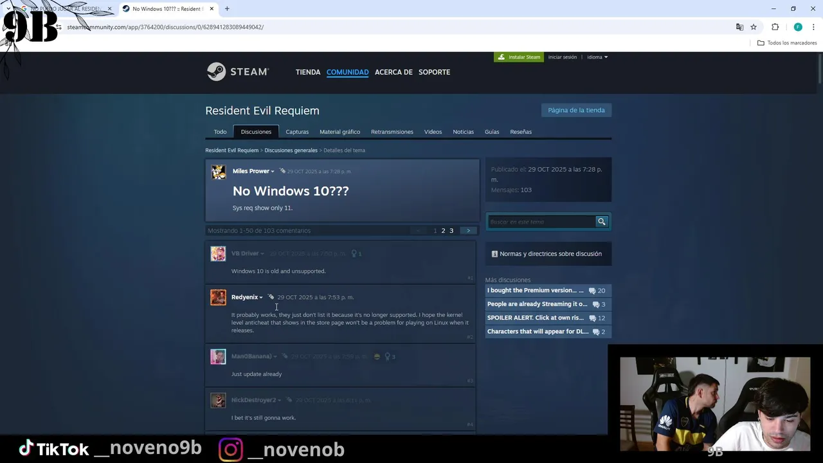
Task: Focus the 'Buscar en este tema' search field
Action: point(541,222)
